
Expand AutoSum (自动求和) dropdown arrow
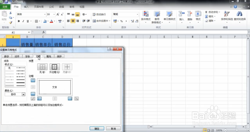(x=219, y=12)
